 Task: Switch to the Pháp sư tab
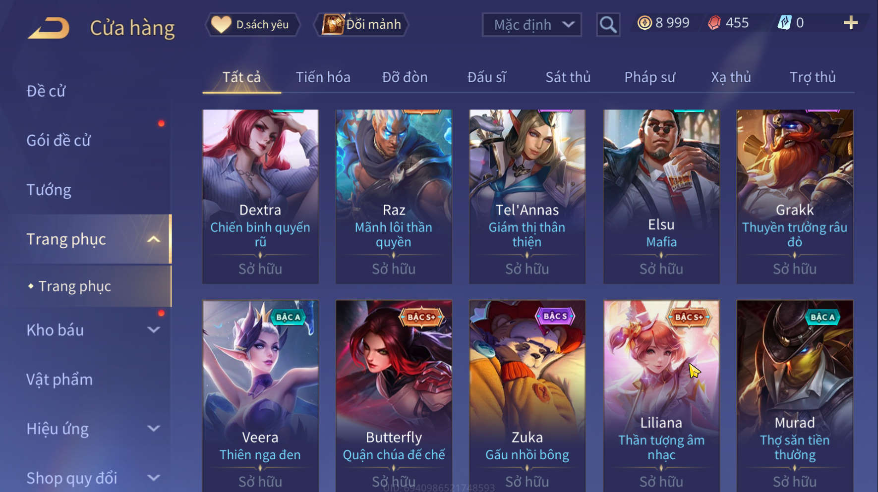[x=649, y=77]
